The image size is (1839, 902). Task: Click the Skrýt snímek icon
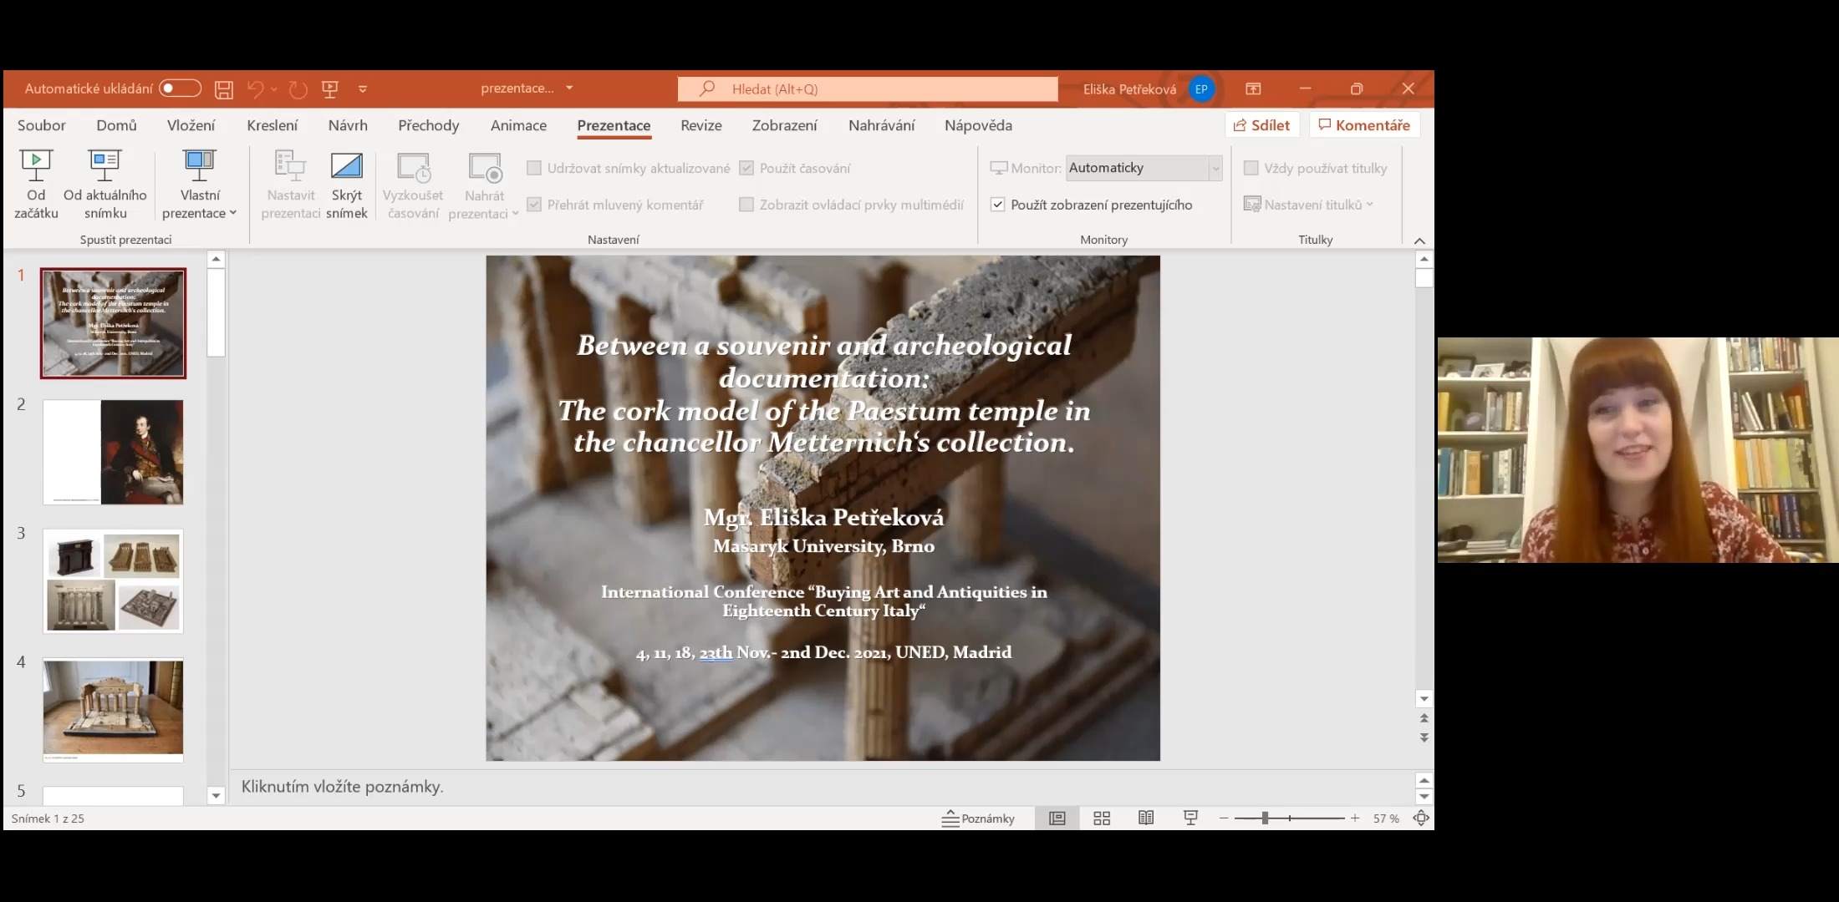pos(346,165)
